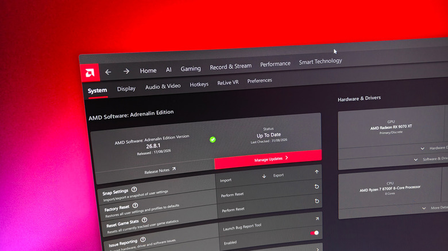The width and height of the screenshot is (448, 251).
Task: Click Launch Bug Report Tool
Action: pos(242,227)
